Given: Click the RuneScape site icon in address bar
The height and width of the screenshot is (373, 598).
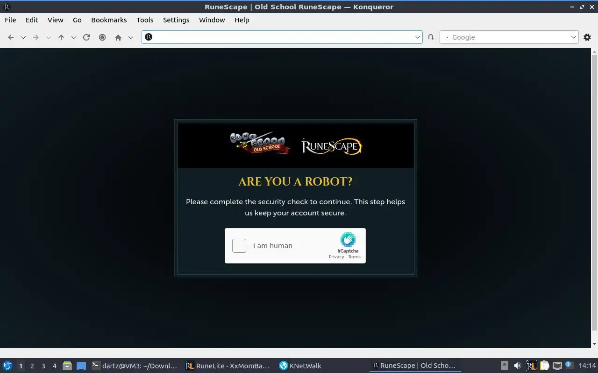Looking at the screenshot, I should click(149, 37).
